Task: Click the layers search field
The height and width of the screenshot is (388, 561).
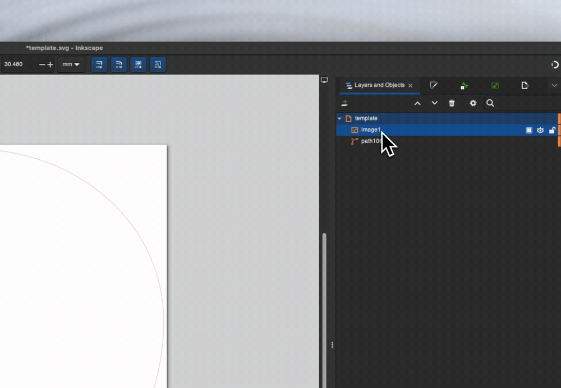Action: [x=522, y=103]
